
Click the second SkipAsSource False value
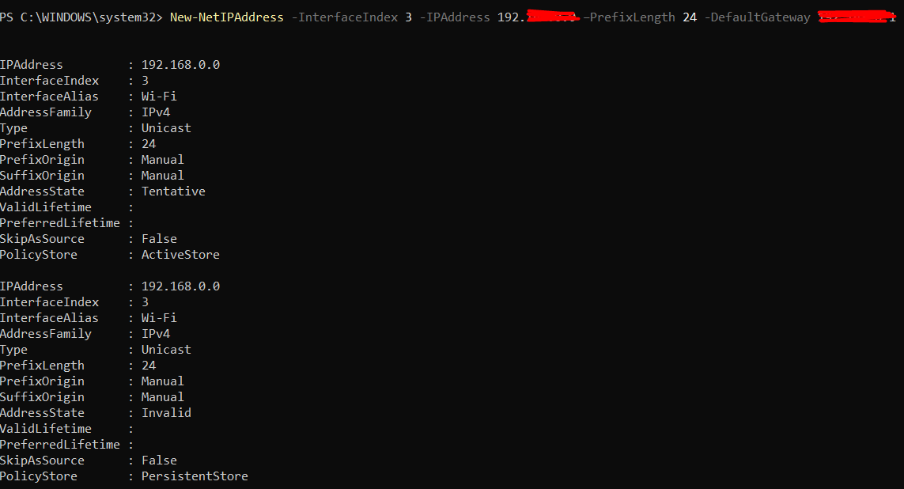click(x=159, y=461)
